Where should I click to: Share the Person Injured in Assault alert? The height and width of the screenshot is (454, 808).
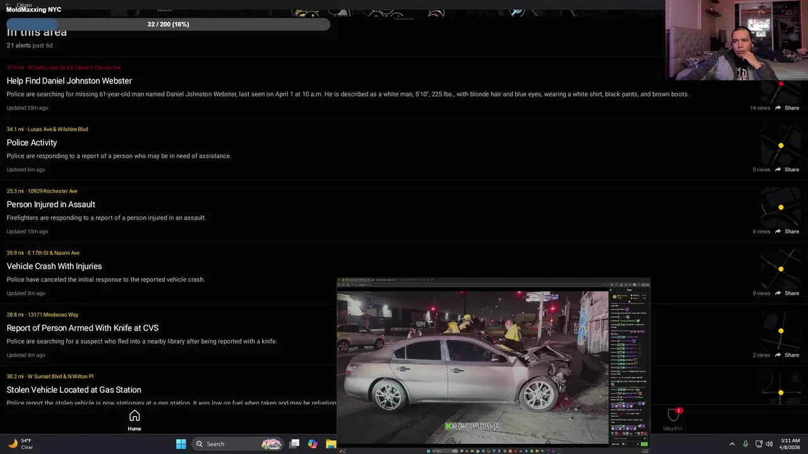[787, 231]
